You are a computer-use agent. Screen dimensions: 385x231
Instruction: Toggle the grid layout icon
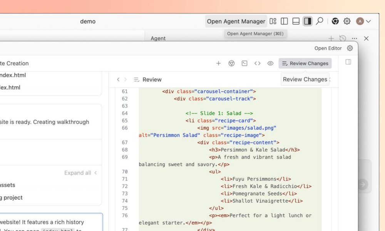(x=273, y=21)
